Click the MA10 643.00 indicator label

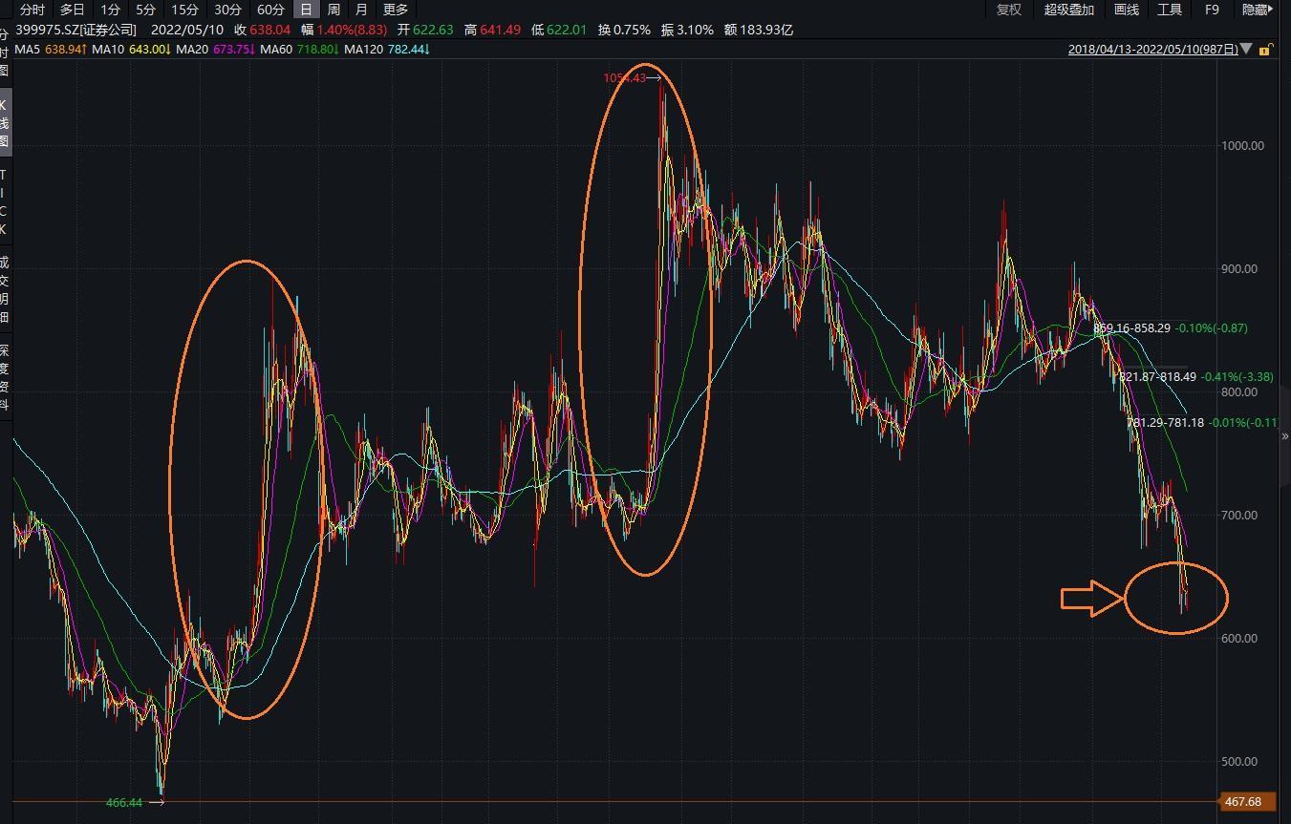(x=132, y=49)
